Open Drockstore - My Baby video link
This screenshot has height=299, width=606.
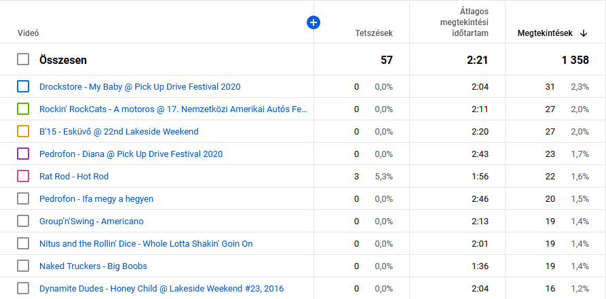pos(140,86)
